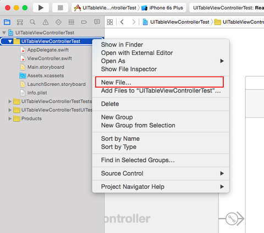Viewport: 264px width, 233px height.
Task: Go forward with the right chevron
Action: [134, 22]
